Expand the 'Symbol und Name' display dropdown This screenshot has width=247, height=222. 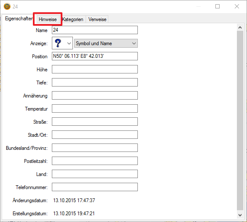pyautogui.click(x=106, y=43)
